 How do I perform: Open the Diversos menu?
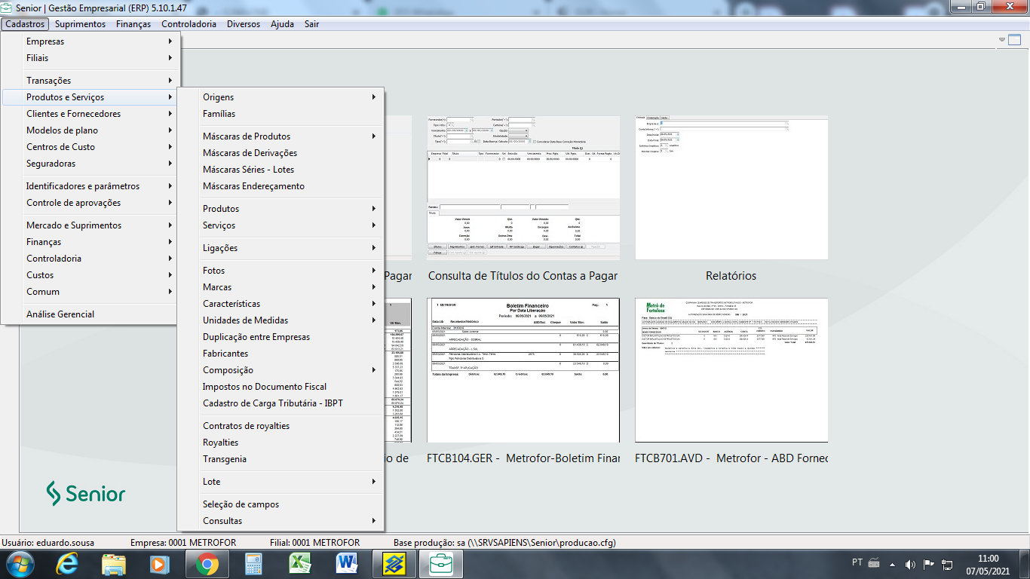pyautogui.click(x=244, y=24)
